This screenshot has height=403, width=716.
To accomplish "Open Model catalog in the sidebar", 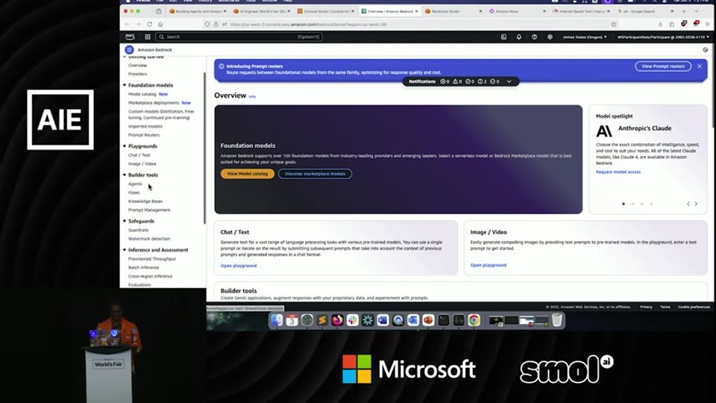I will (142, 94).
